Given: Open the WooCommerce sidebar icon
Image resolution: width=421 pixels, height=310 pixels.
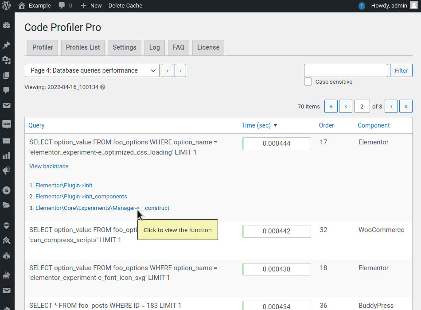Looking at the screenshot, I should pyautogui.click(x=7, y=124).
